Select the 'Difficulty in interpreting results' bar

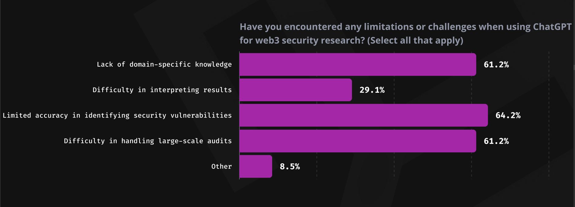pos(296,90)
